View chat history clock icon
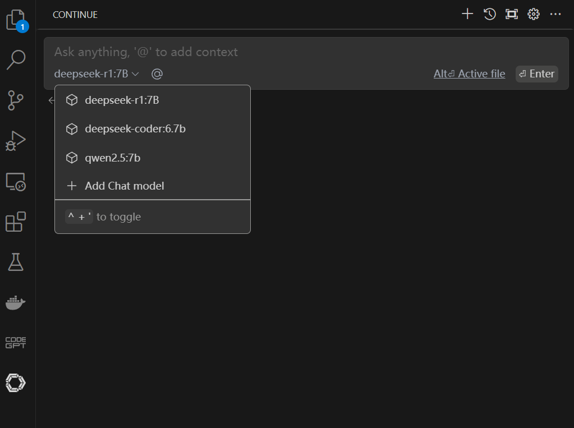Viewport: 574px width, 428px height. pyautogui.click(x=490, y=14)
